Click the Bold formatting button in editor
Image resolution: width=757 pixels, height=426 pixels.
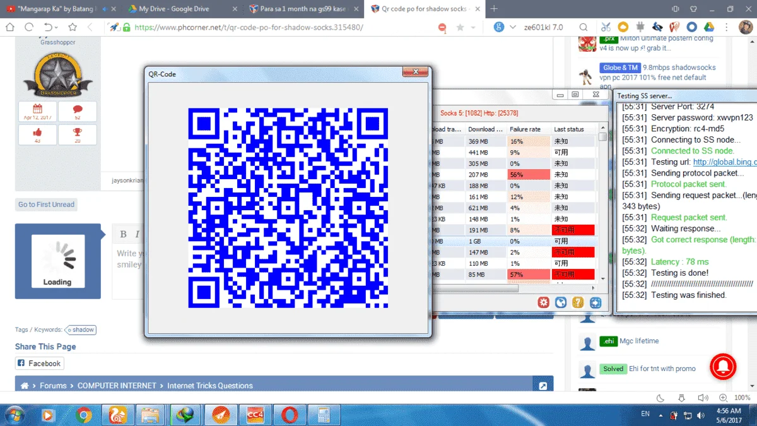pyautogui.click(x=124, y=234)
